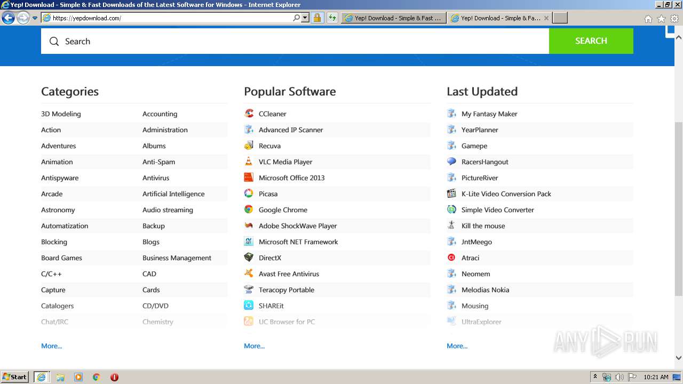Image resolution: width=683 pixels, height=384 pixels.
Task: Open More... under Categories
Action: [x=52, y=346]
